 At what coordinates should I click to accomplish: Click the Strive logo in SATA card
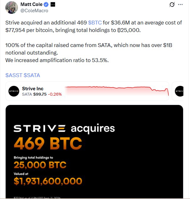pos(14,91)
